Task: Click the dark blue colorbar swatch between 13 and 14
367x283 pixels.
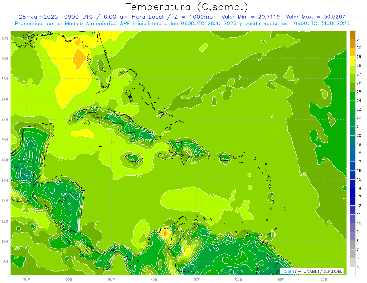Action: point(353,193)
